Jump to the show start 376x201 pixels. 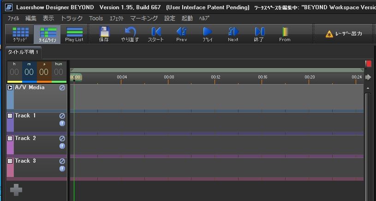point(155,34)
